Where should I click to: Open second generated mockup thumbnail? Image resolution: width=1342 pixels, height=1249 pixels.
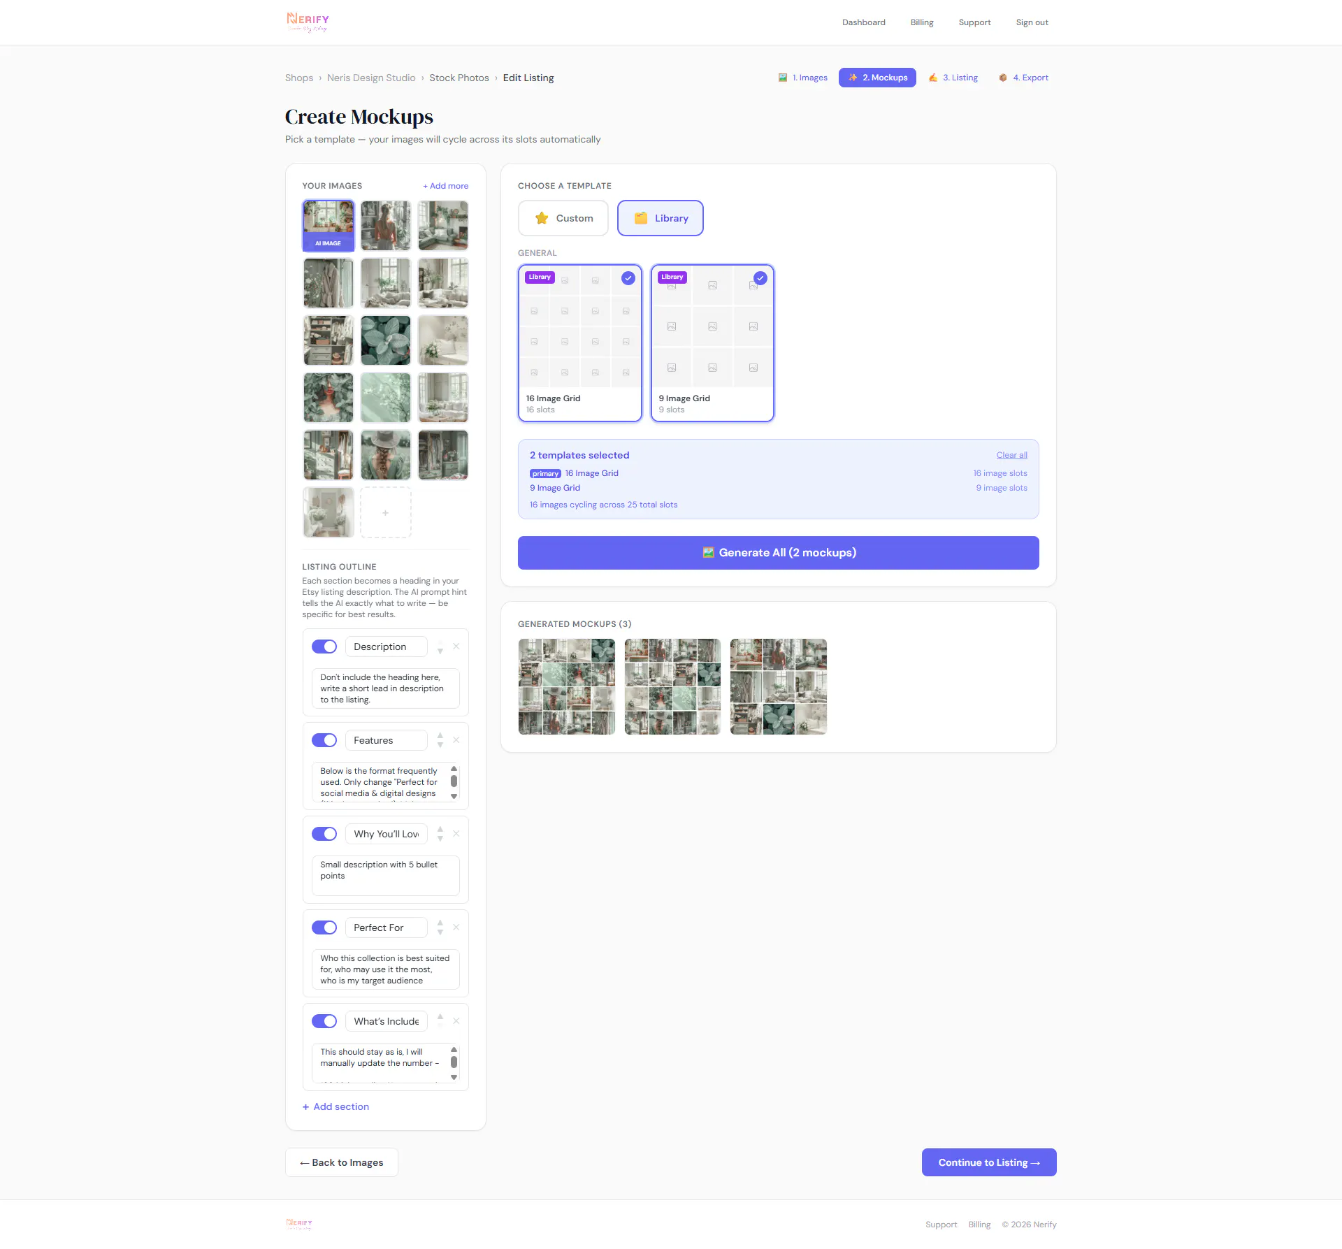[x=672, y=686]
